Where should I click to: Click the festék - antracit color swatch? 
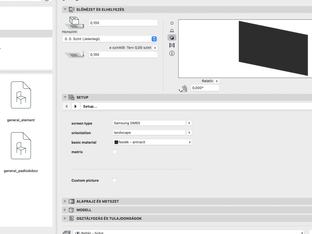[116, 142]
